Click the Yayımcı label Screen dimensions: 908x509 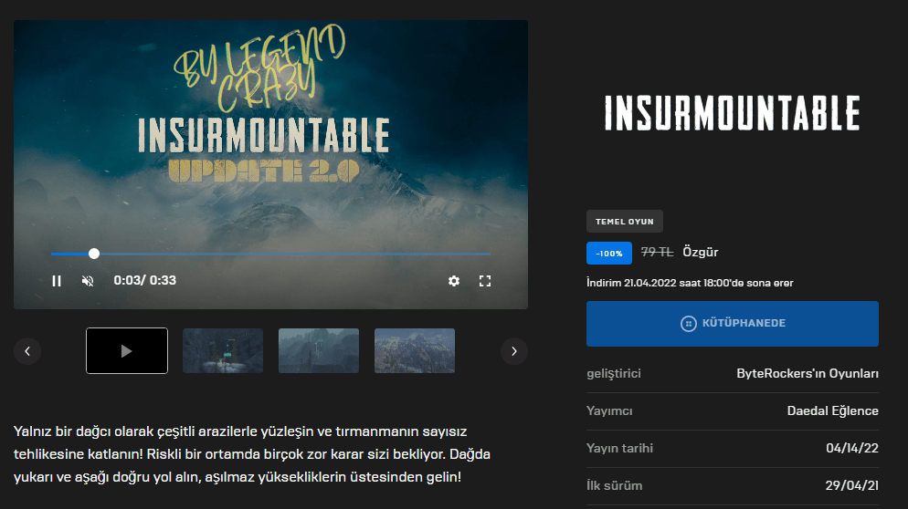[x=609, y=411]
